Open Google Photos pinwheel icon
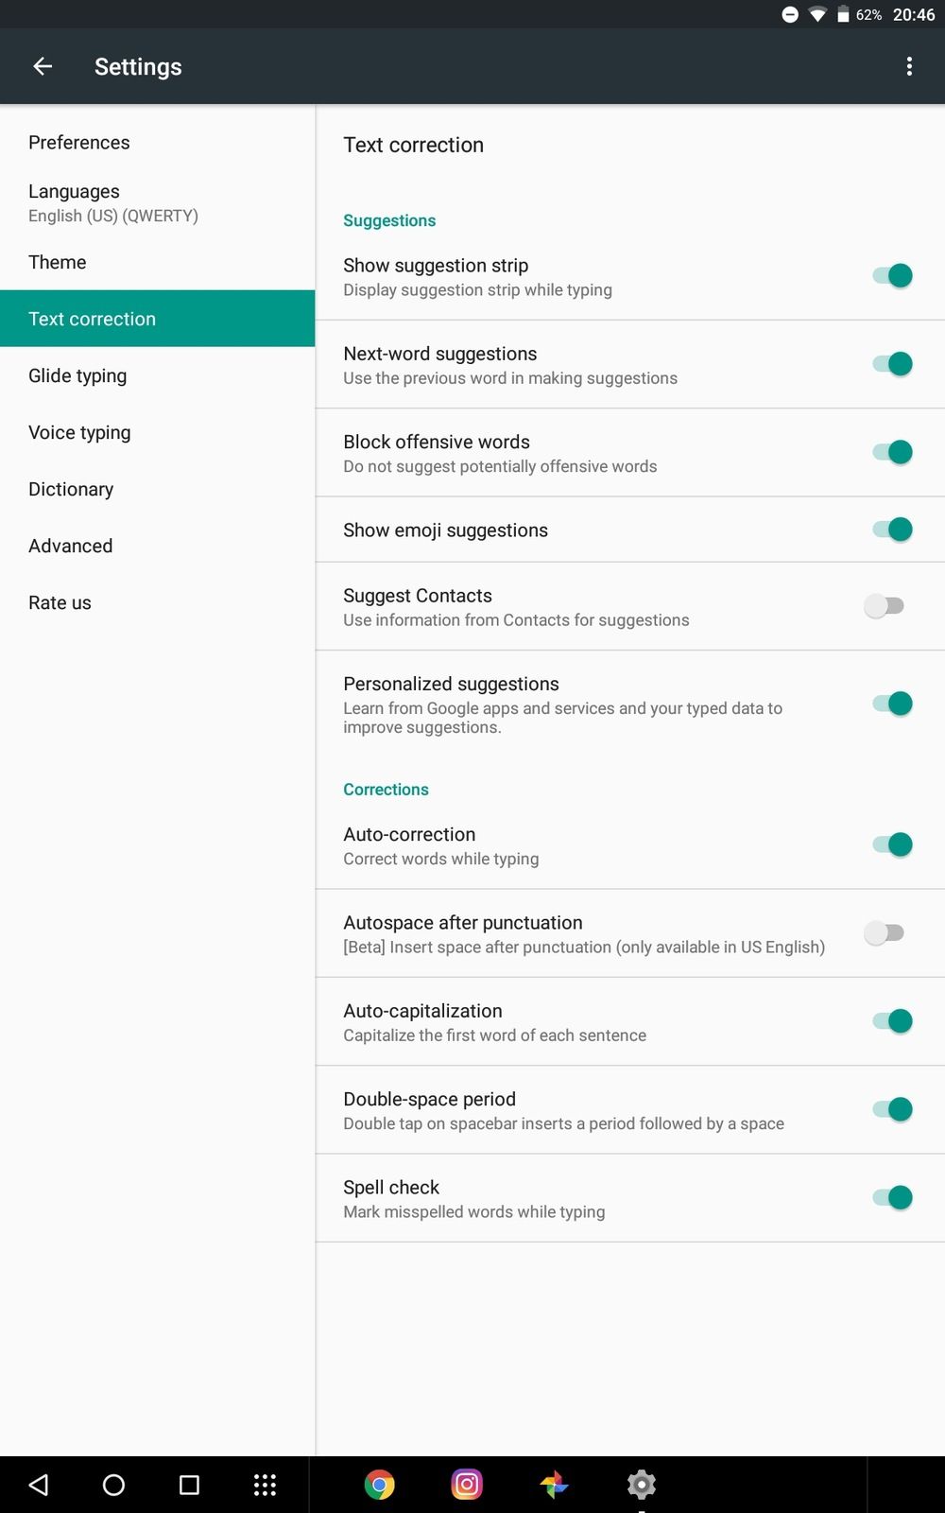 pyautogui.click(x=554, y=1485)
